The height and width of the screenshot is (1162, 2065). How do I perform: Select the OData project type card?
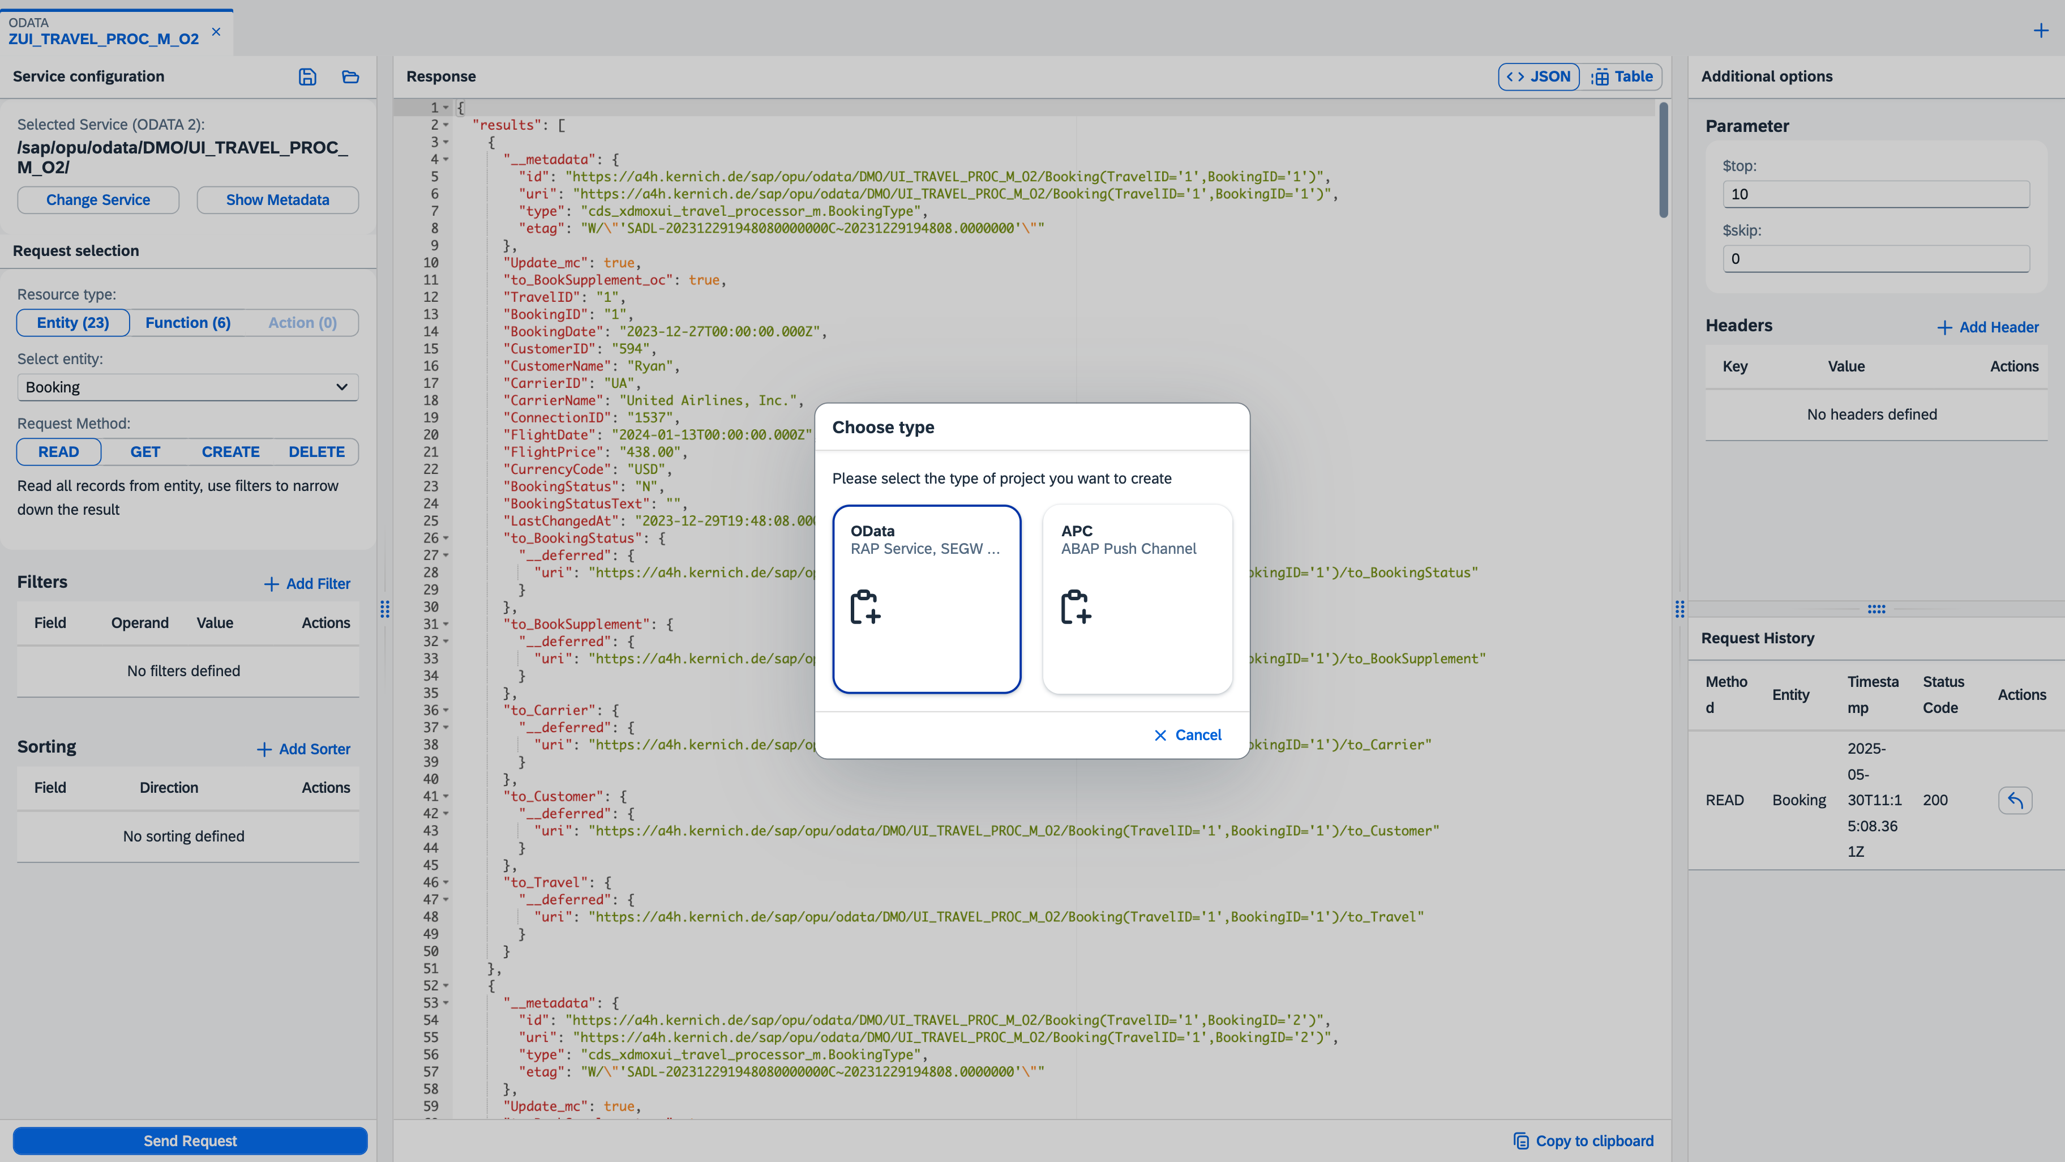pos(927,599)
